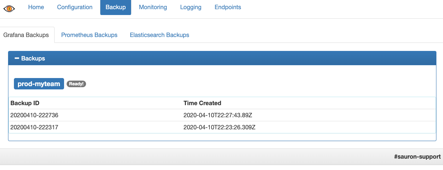Click the Sauron eye logo icon
Image resolution: width=443 pixels, height=170 pixels.
(x=9, y=8)
